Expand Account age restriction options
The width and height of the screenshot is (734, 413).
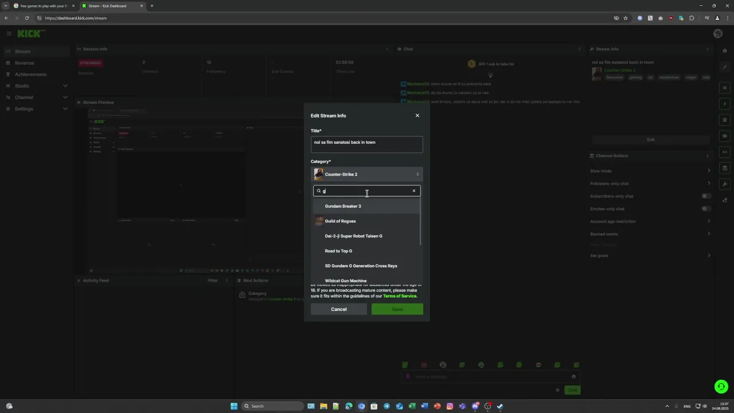pyautogui.click(x=651, y=221)
